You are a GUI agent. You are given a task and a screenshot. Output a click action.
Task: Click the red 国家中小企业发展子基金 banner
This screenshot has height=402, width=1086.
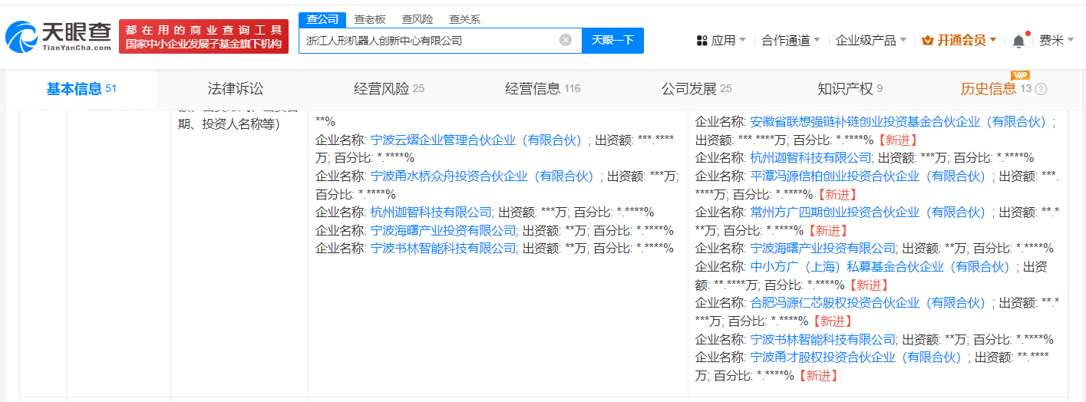204,37
